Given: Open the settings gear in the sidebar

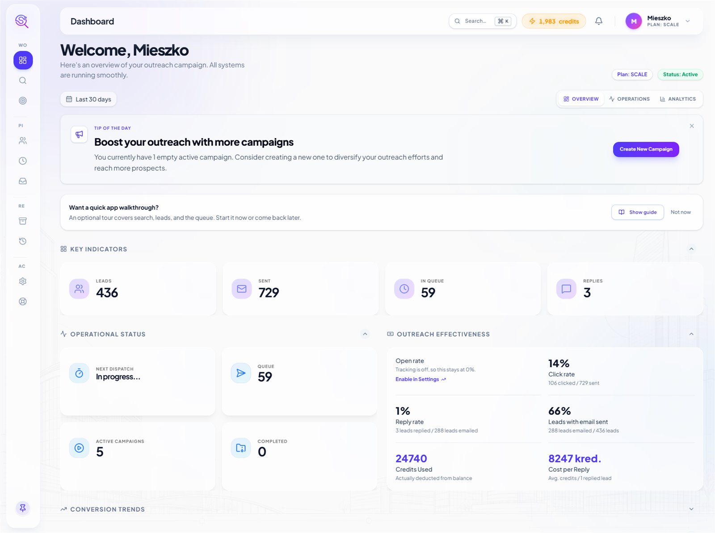Looking at the screenshot, I should click(x=23, y=281).
